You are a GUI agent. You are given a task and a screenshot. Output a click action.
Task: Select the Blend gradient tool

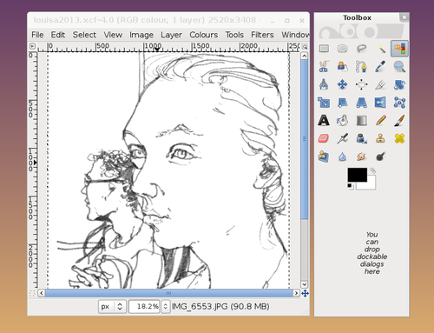(x=361, y=120)
